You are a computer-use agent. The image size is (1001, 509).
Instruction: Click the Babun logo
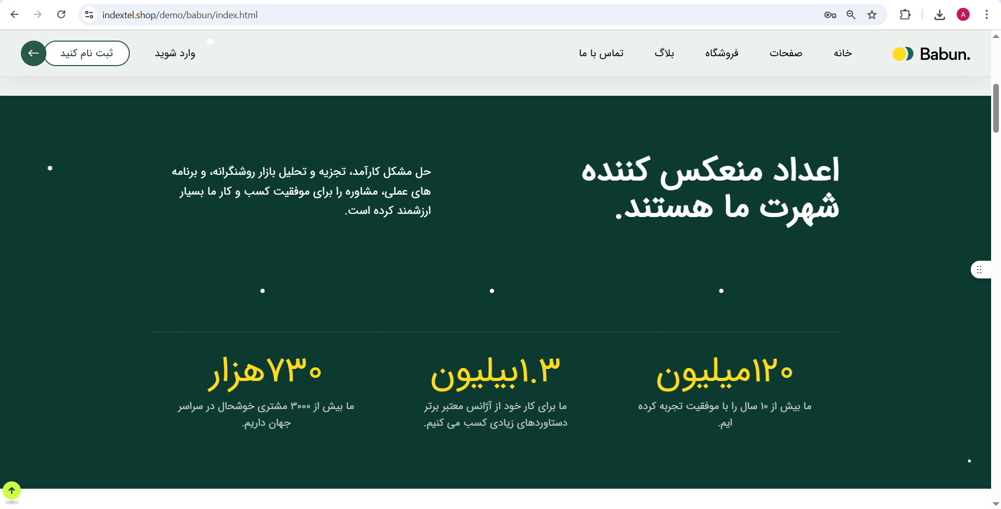click(x=931, y=54)
